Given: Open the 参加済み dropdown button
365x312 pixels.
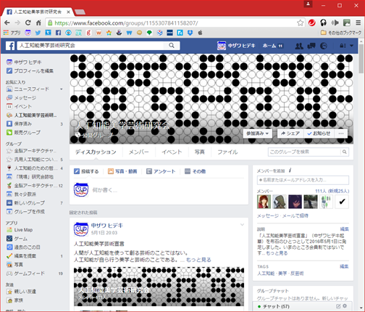Looking at the screenshot, I should (258, 134).
